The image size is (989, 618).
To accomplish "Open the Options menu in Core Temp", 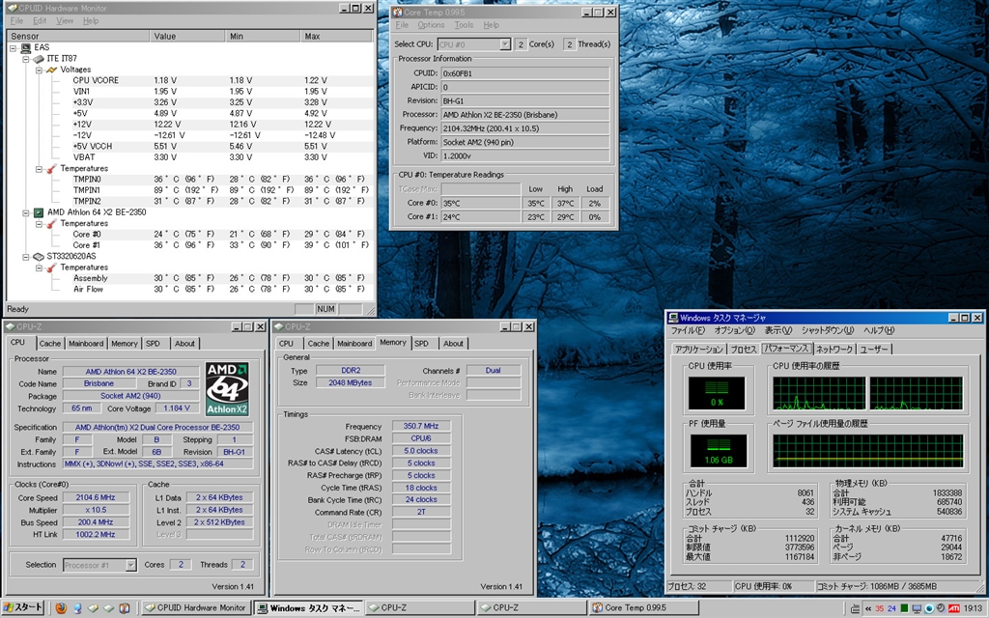I will pos(431,25).
